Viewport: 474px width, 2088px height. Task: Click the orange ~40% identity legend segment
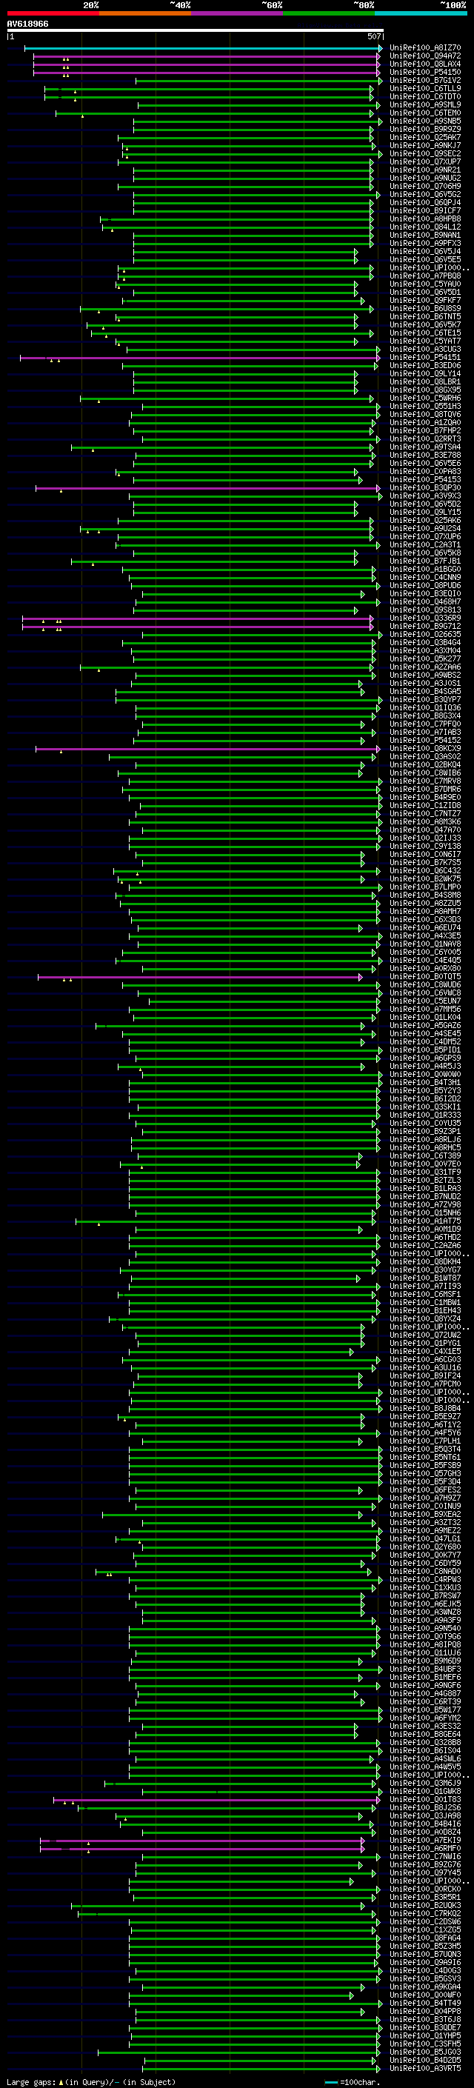click(145, 13)
